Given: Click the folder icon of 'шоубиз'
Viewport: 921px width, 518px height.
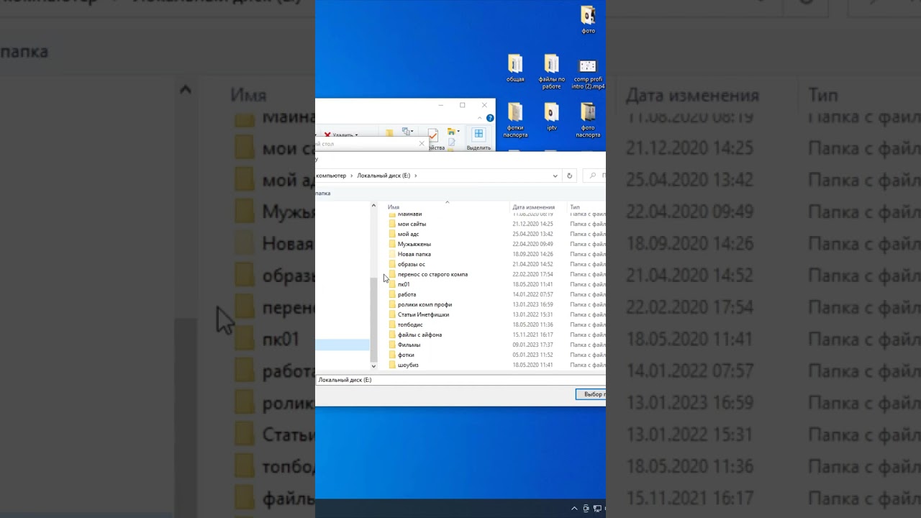Looking at the screenshot, I should click(392, 365).
